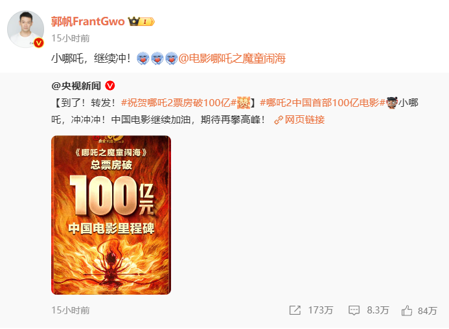Screen dimensions: 449x329
Task: Click the 173万 repost count
Action: click(321, 310)
